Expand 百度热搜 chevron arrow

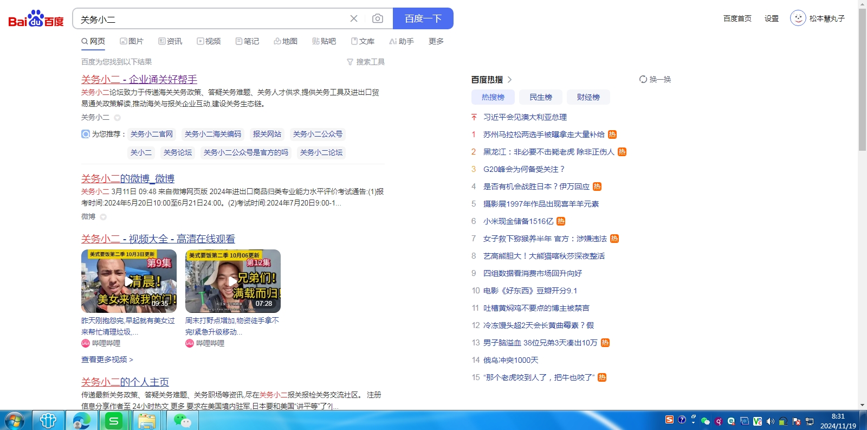pyautogui.click(x=509, y=80)
